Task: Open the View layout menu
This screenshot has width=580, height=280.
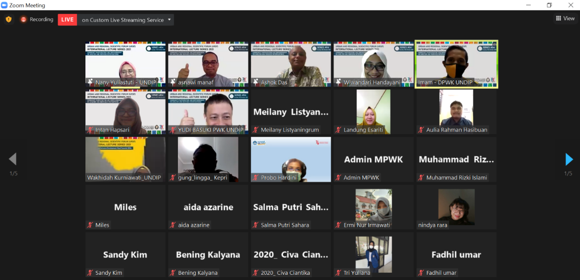Action: click(x=565, y=19)
